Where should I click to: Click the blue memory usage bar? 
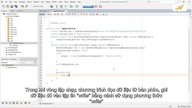point(88,6)
